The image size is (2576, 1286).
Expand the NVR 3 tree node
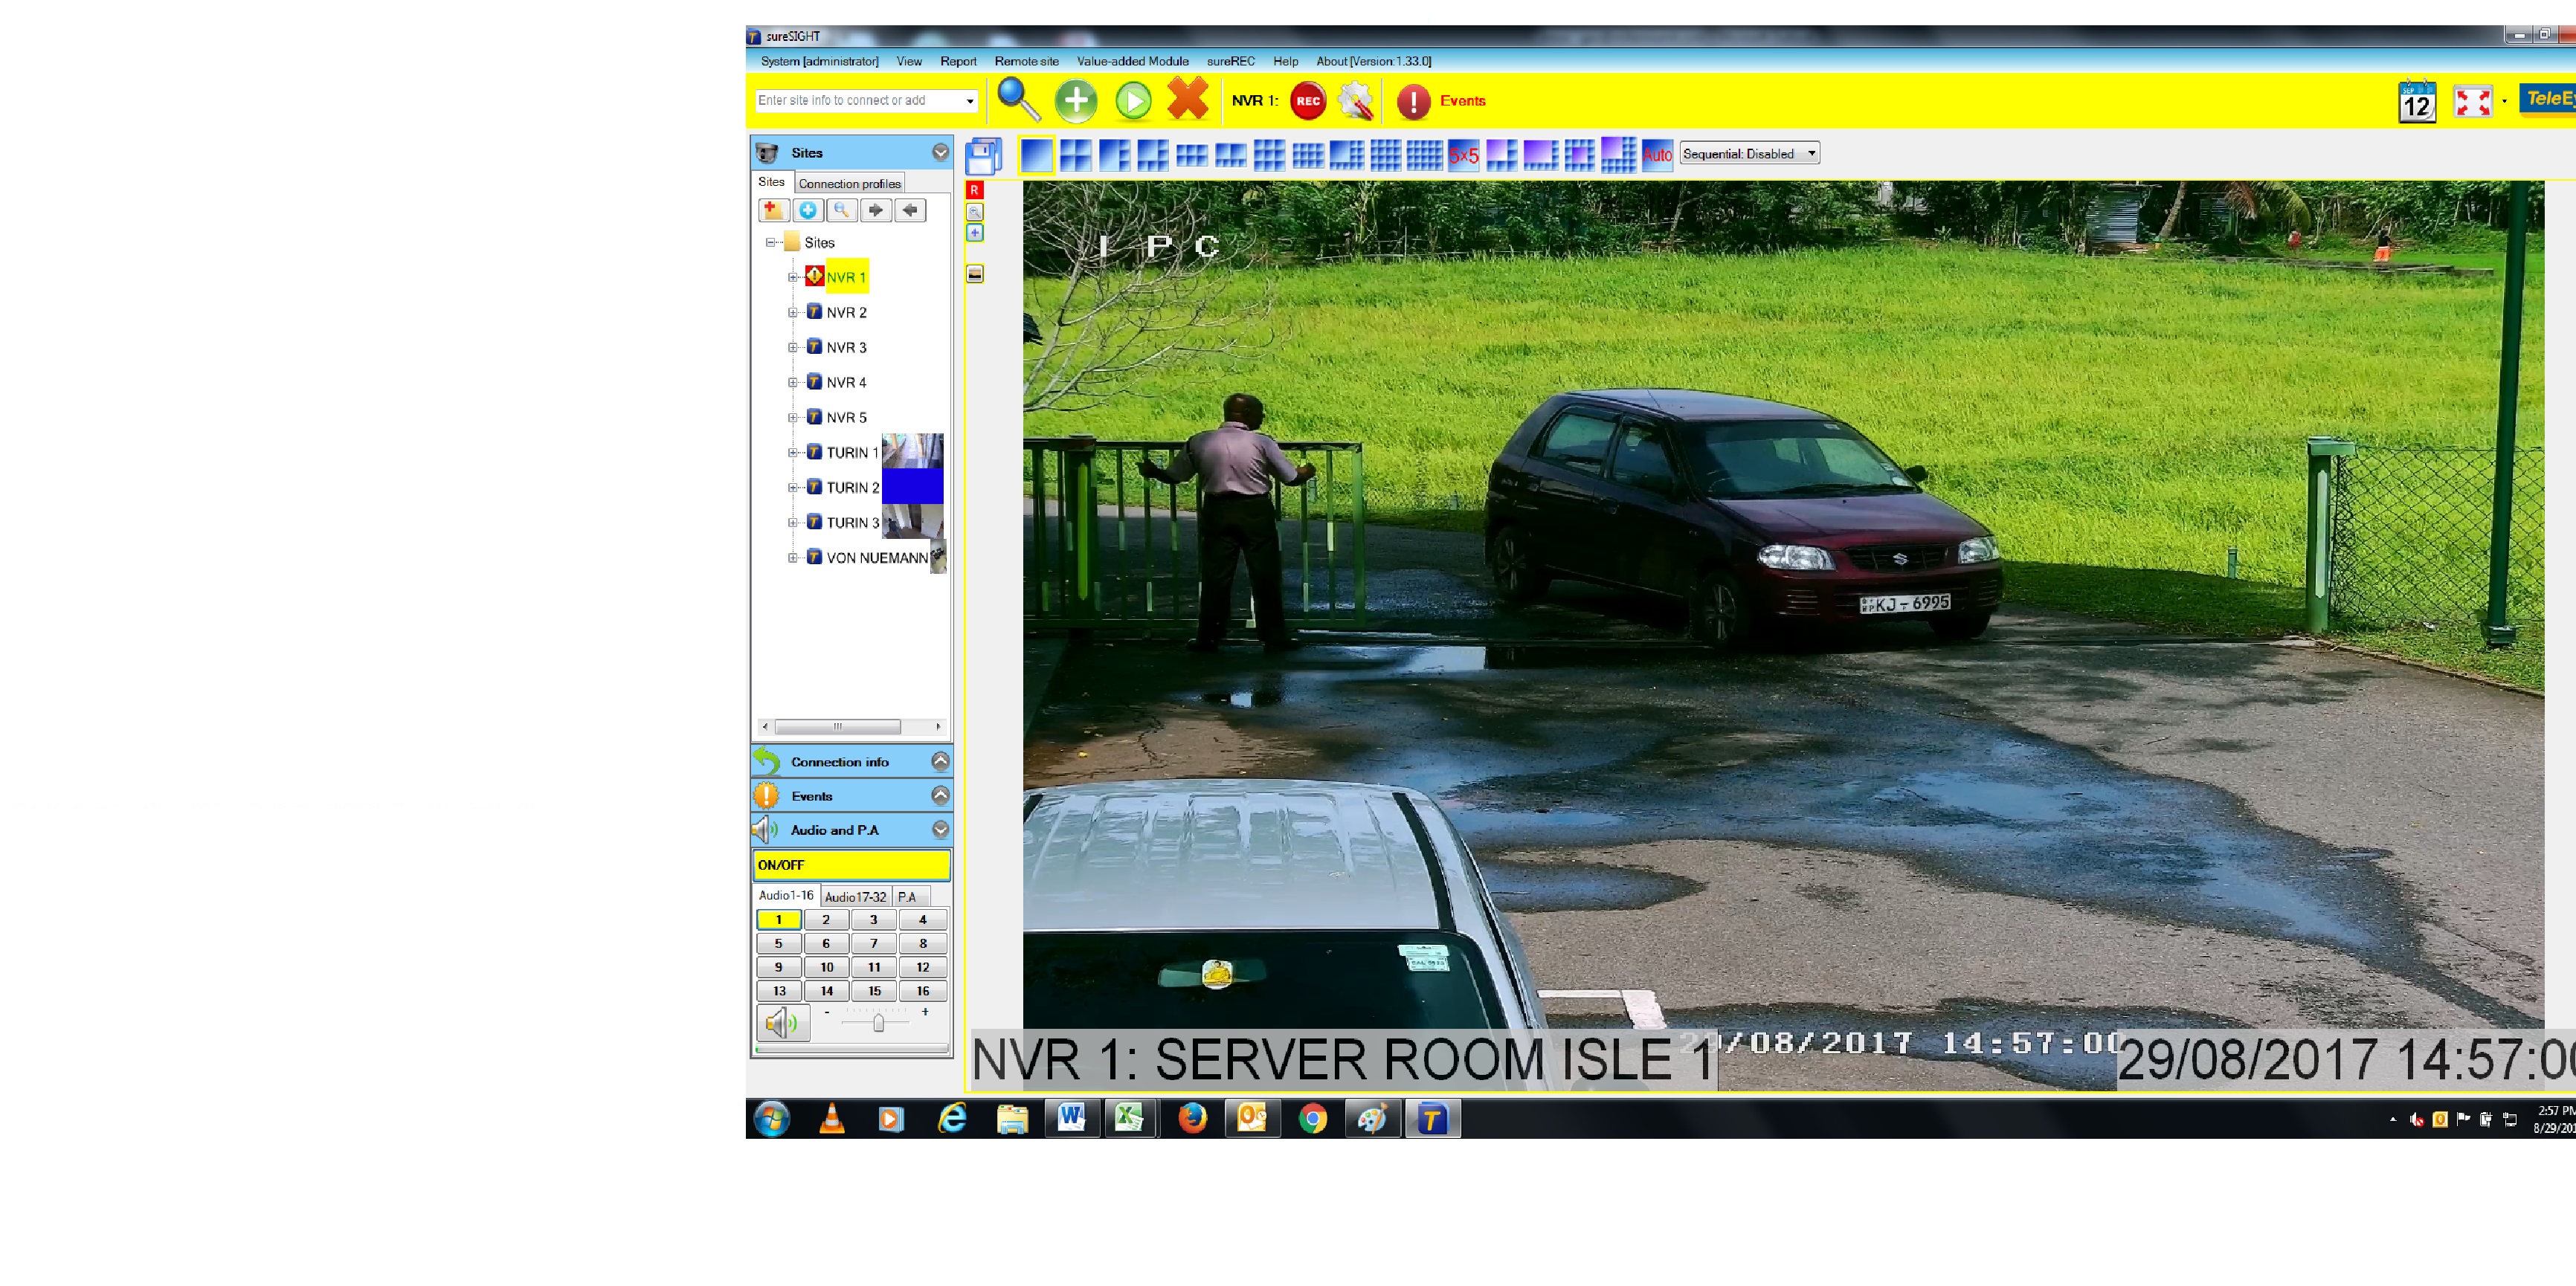click(792, 348)
